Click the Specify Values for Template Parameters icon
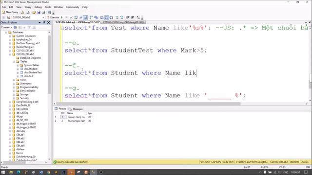Screen dimensions: 312x175 click(x=138, y=17)
